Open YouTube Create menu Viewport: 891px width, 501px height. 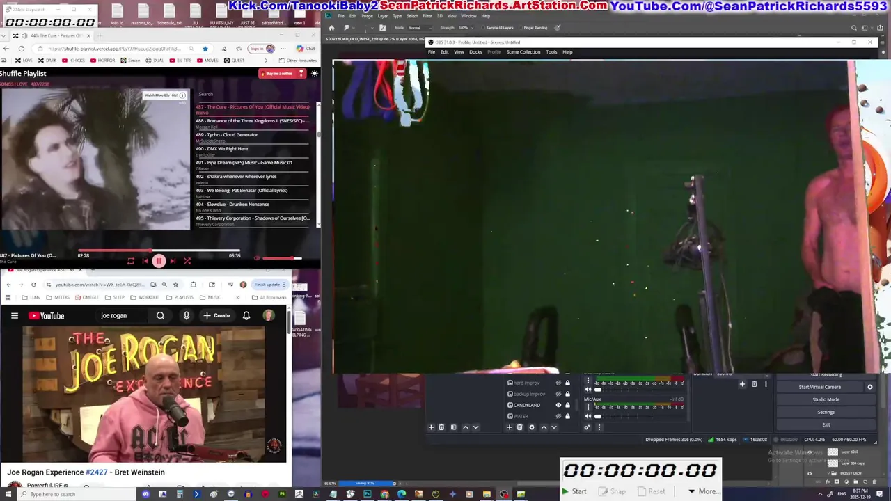pos(216,316)
